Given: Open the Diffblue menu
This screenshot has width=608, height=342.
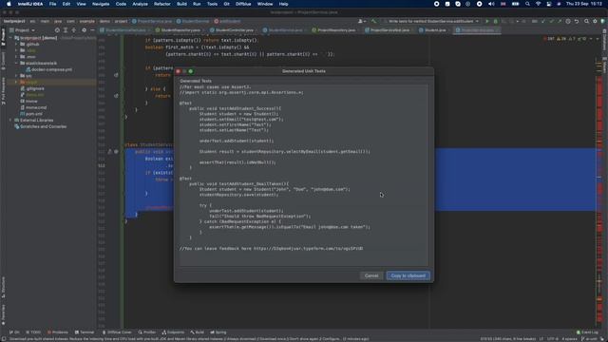Looking at the screenshot, I should click(x=243, y=4).
